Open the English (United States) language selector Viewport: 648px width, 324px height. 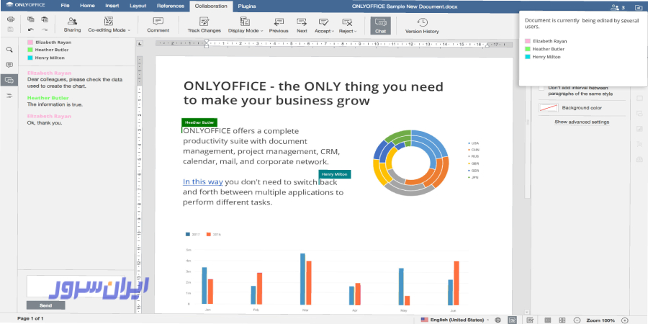coord(454,320)
